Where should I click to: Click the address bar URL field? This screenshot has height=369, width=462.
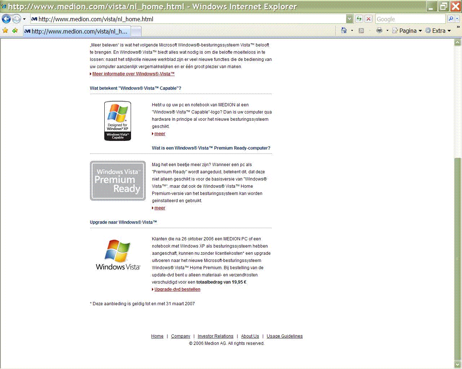188,19
